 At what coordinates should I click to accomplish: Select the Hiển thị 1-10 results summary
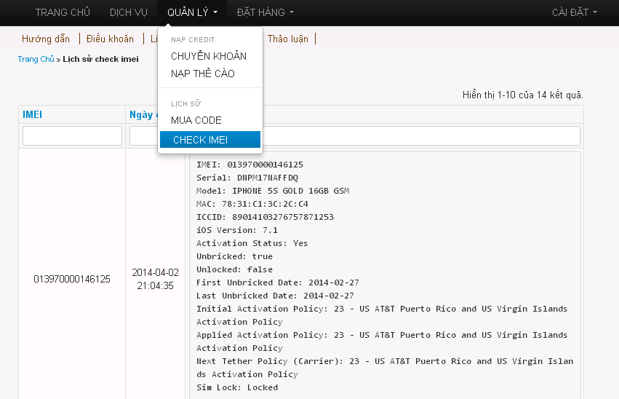(523, 95)
